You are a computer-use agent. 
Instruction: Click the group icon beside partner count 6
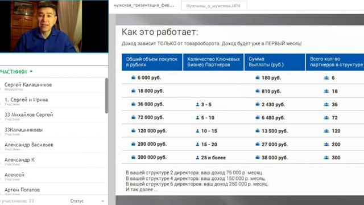(x=326, y=78)
